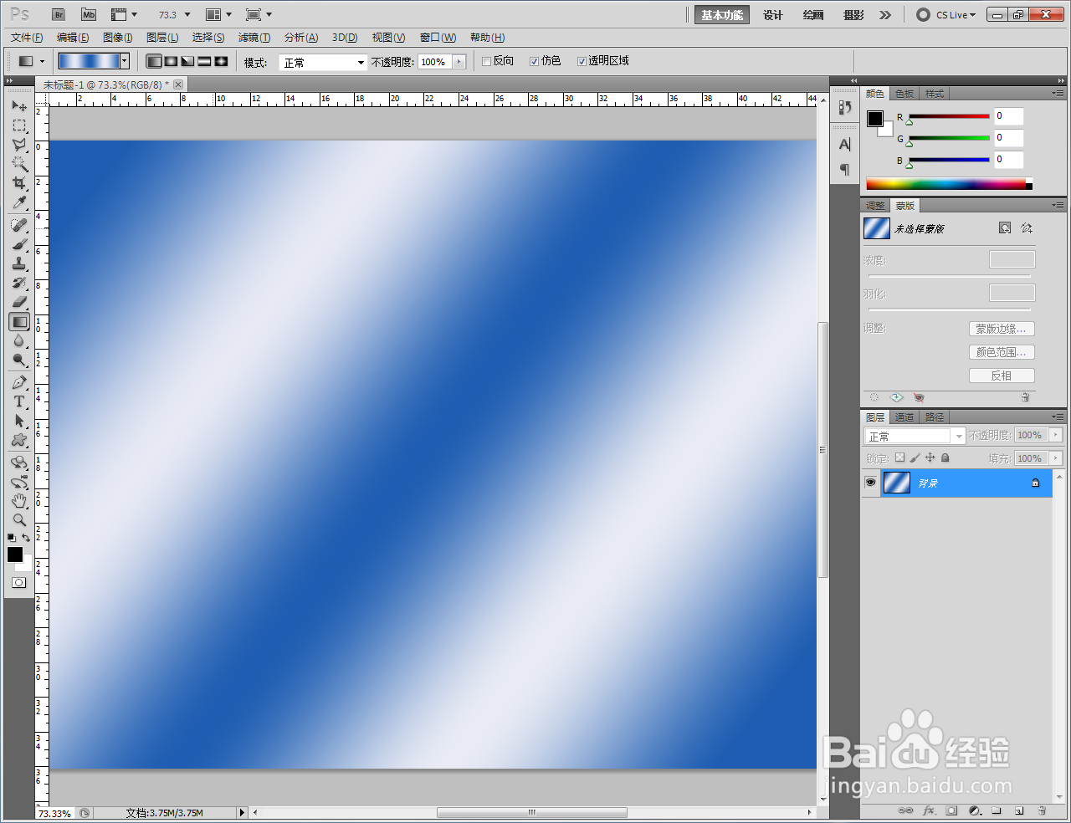The width and height of the screenshot is (1071, 823).
Task: Open the 滤镜 menu
Action: click(x=254, y=38)
